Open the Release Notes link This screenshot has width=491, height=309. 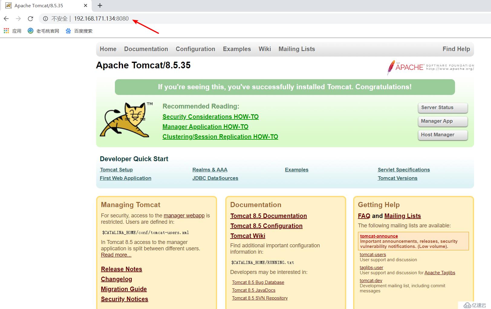coord(122,269)
